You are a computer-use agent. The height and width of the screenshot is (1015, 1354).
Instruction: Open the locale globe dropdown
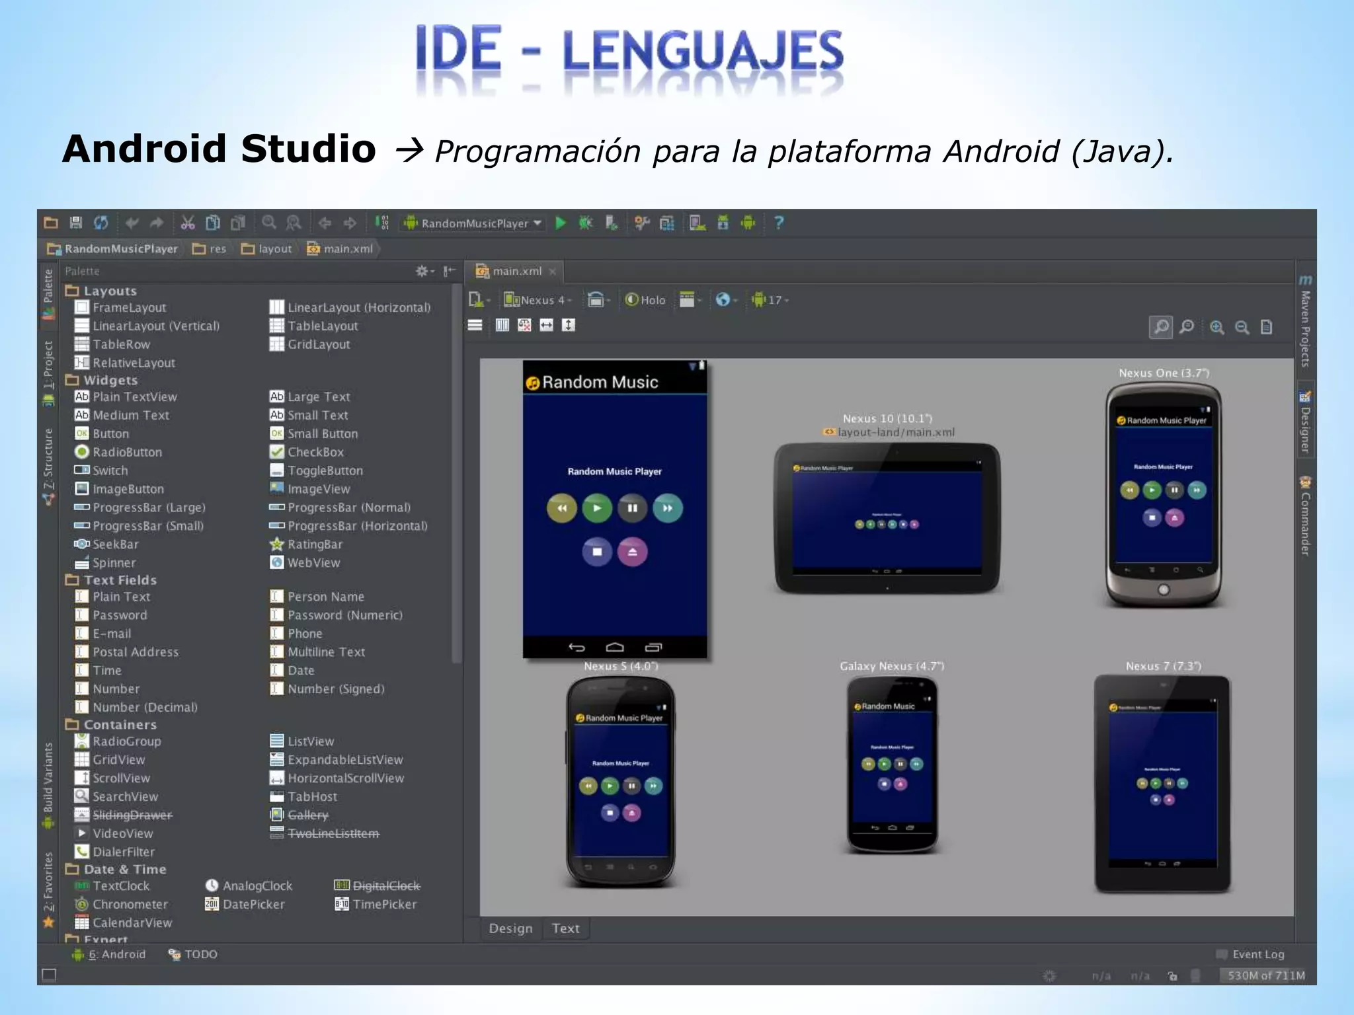point(725,300)
